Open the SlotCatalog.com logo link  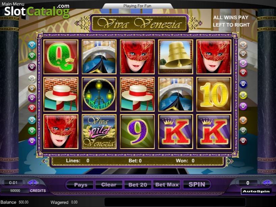[37, 11]
